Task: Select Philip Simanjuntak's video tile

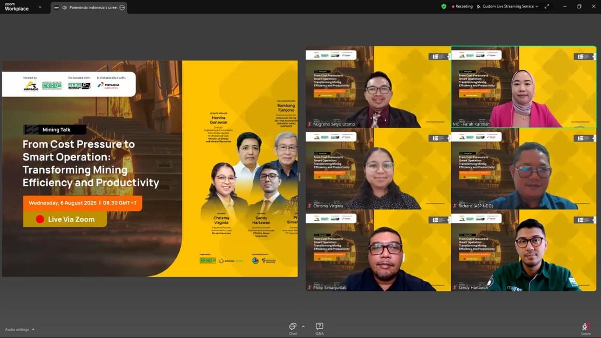Action: 378,250
